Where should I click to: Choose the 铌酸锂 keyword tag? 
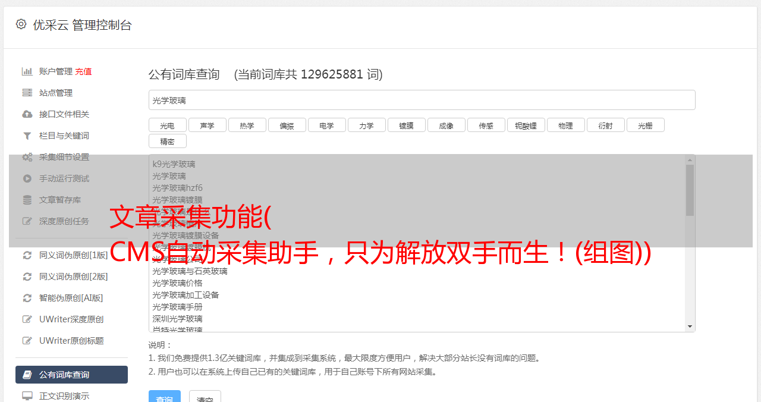tap(526, 125)
